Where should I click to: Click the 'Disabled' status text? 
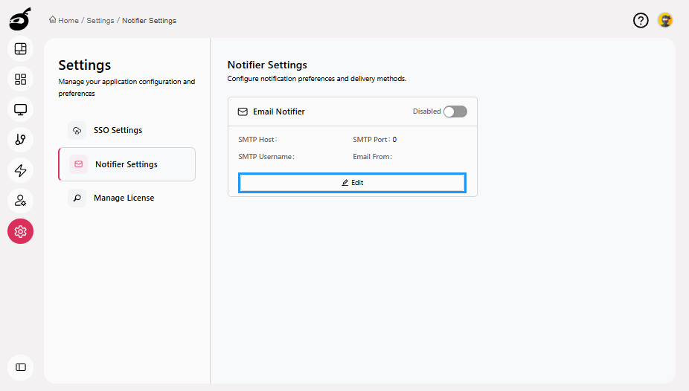[426, 112]
